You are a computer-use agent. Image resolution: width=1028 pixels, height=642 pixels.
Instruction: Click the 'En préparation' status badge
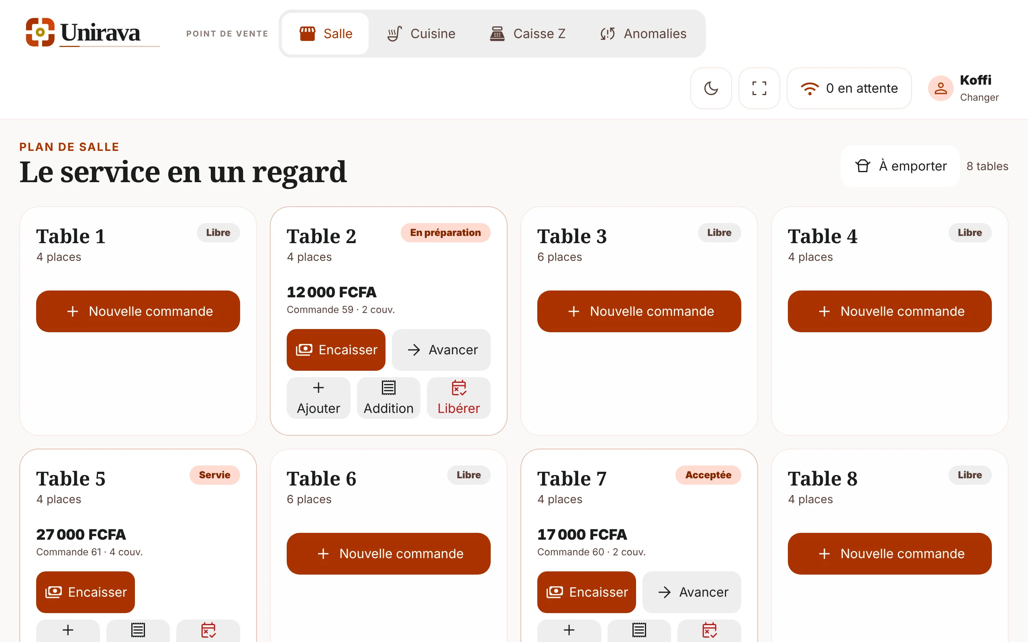[445, 233]
